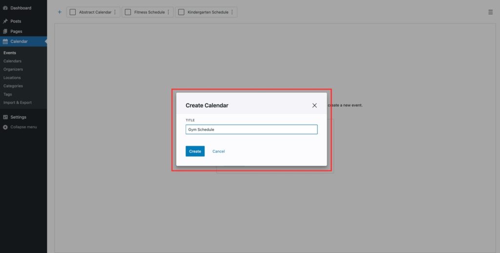This screenshot has height=253, width=500.
Task: Select Calendar in the sidebar menu
Action: pyautogui.click(x=19, y=42)
